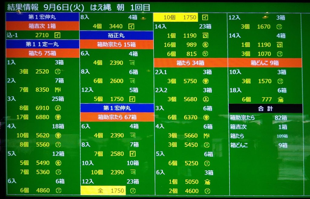Click the 結果情報 title at the top

click(x=23, y=7)
